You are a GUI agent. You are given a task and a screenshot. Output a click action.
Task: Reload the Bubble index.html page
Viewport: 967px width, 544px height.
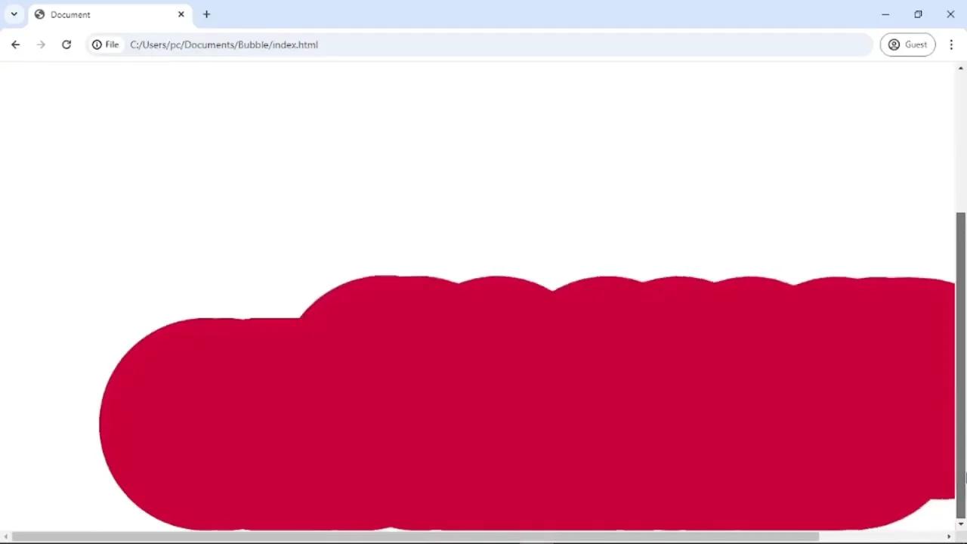tap(66, 45)
